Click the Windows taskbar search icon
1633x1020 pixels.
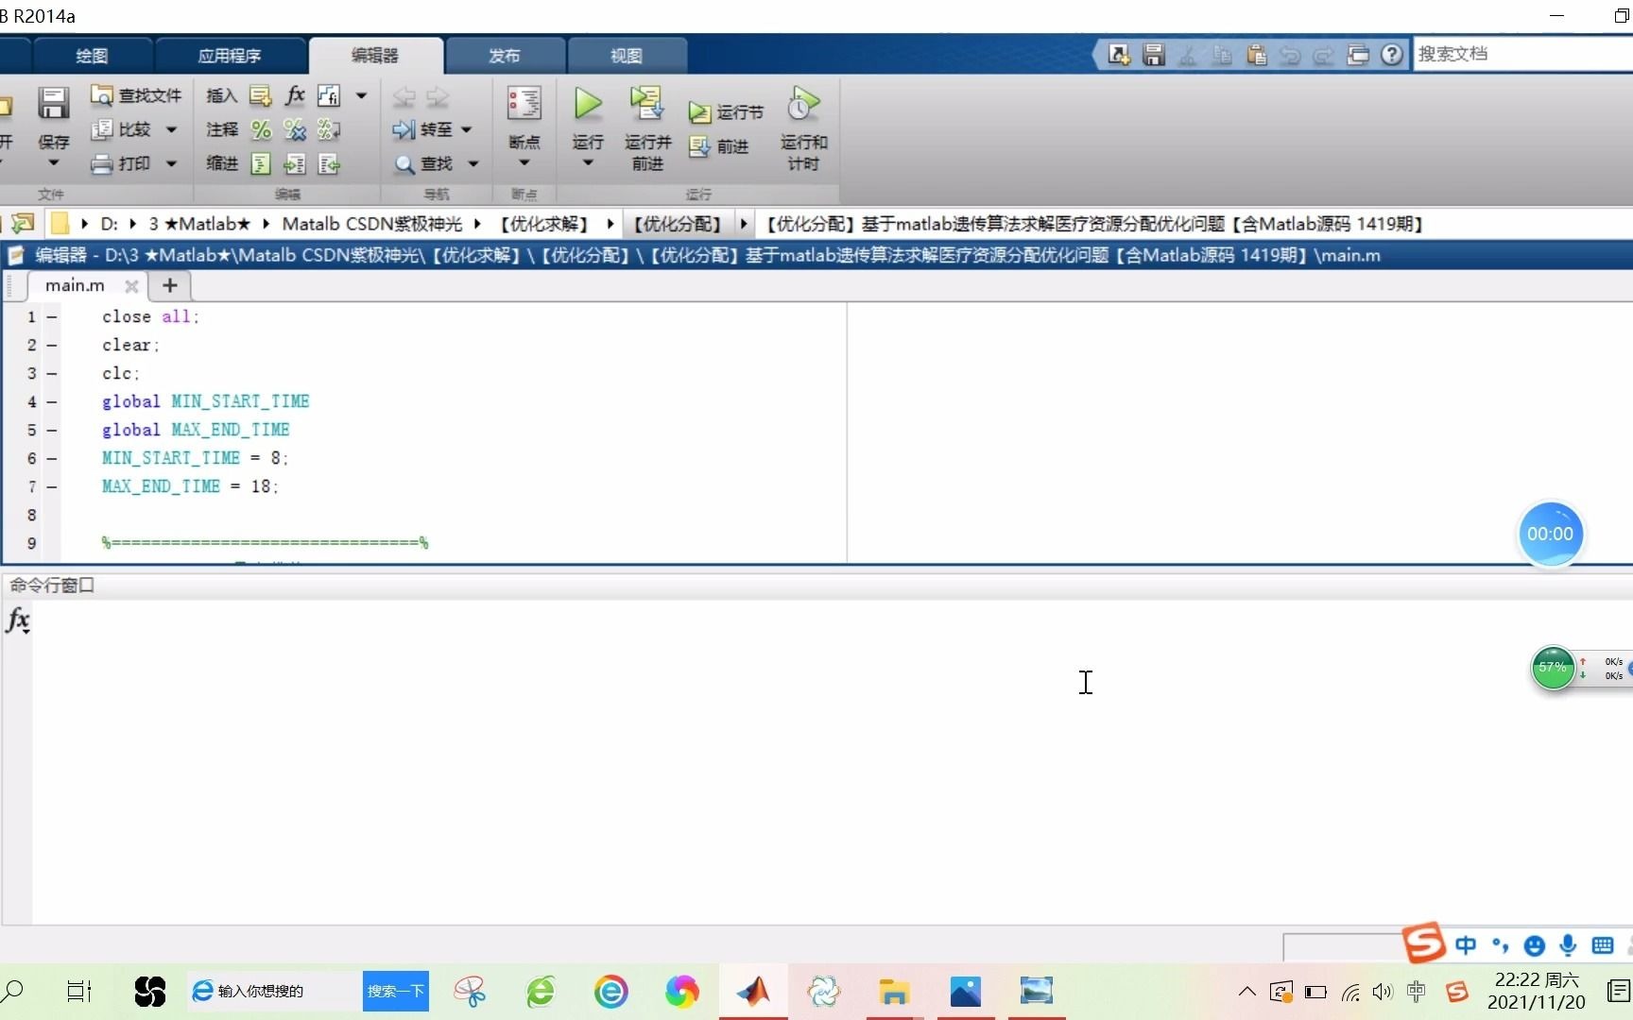tap(13, 991)
